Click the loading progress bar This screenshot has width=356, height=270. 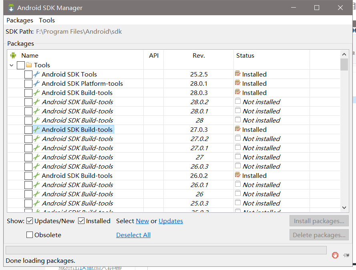coord(166,250)
